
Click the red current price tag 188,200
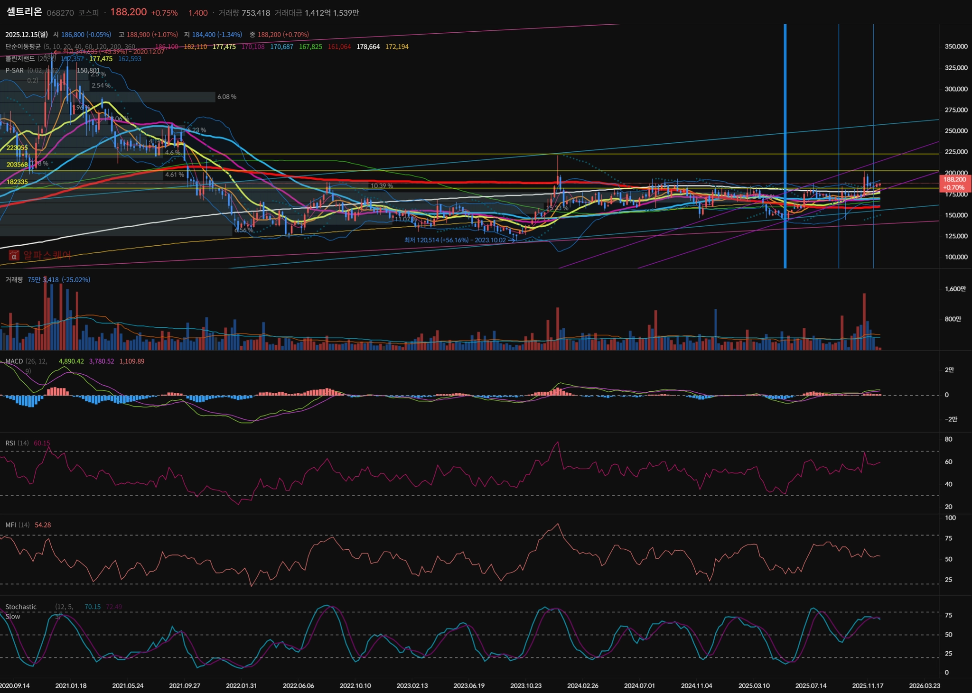pos(954,183)
